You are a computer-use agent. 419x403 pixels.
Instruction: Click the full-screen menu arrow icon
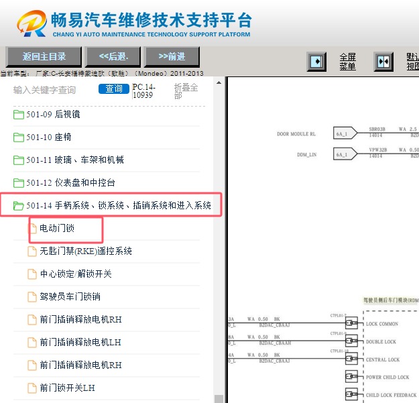coord(316,62)
